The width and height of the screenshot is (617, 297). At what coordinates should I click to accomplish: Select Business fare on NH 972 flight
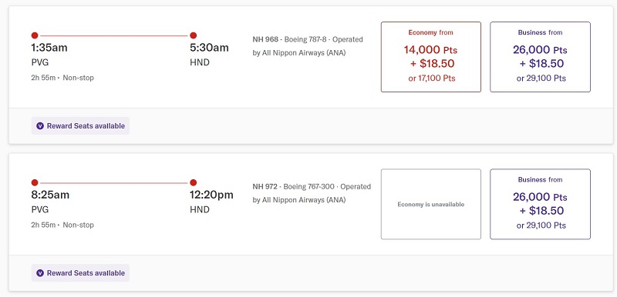click(541, 204)
